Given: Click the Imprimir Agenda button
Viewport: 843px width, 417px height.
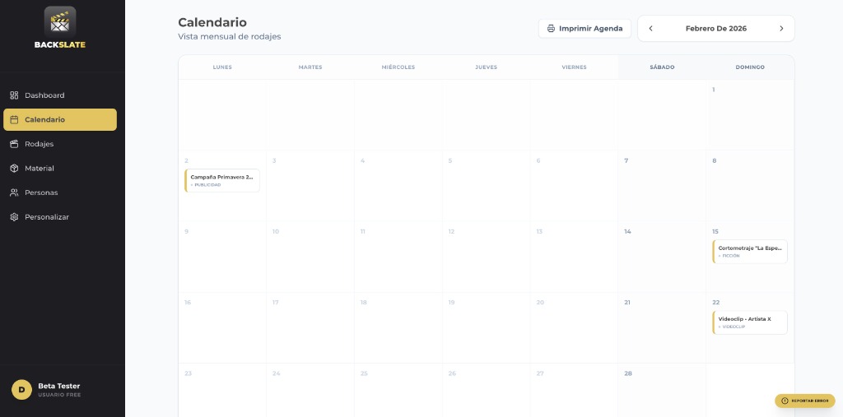Looking at the screenshot, I should tap(585, 29).
